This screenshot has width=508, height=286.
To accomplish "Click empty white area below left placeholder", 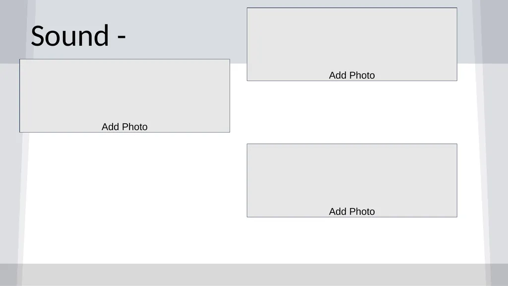I will (129, 198).
